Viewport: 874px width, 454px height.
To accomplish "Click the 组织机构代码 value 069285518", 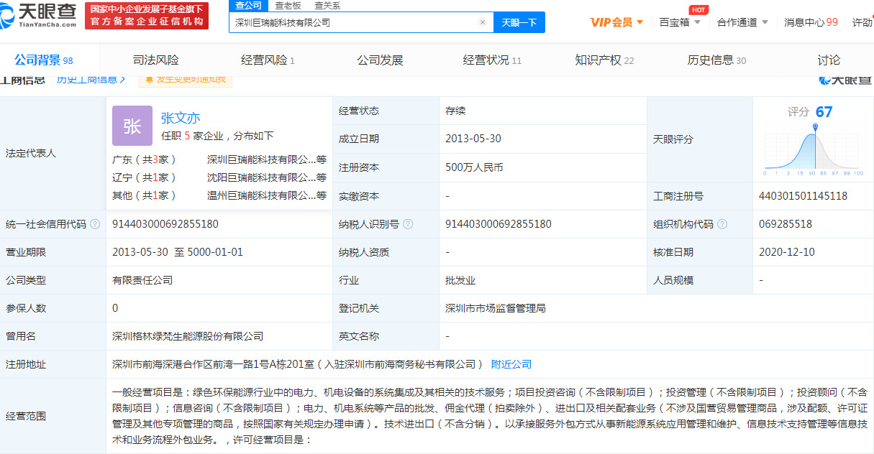I will click(786, 224).
